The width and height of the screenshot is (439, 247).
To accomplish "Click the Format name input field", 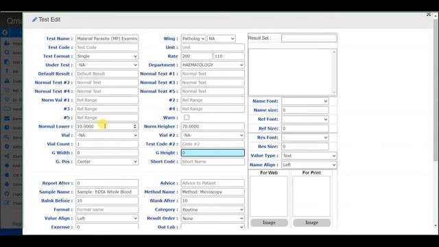I will click(107, 209).
